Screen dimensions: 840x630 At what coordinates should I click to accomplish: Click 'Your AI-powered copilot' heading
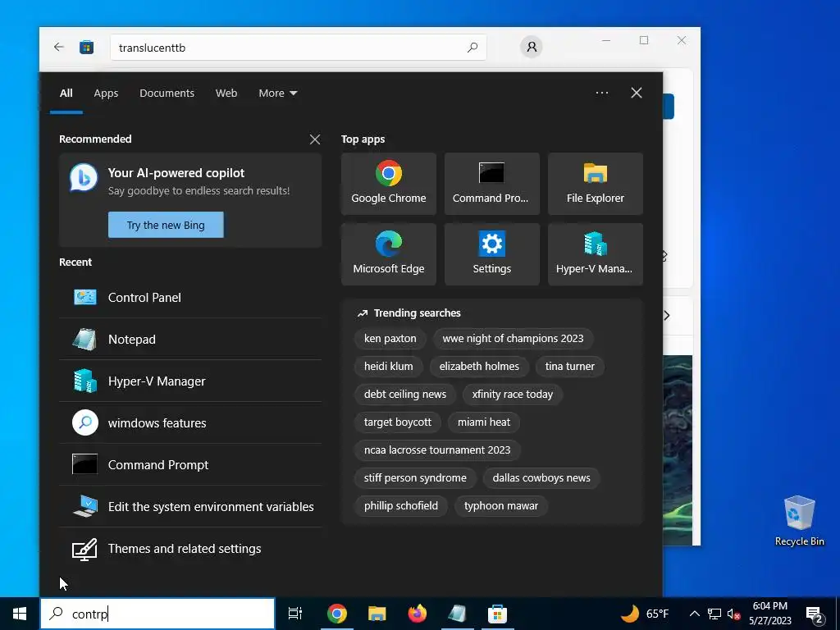[176, 173]
